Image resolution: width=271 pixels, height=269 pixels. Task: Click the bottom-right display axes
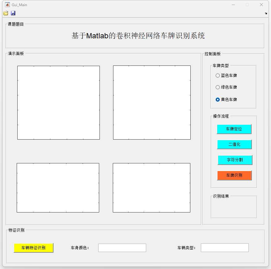coord(152,188)
